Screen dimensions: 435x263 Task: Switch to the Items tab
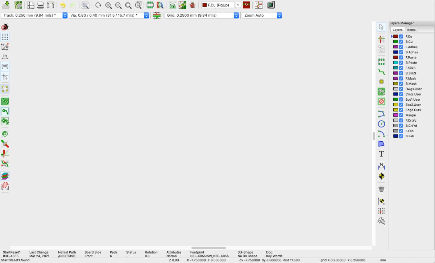tap(411, 30)
